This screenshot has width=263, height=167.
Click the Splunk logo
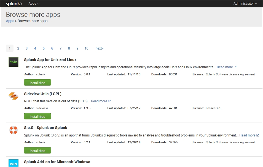pyautogui.click(x=14, y=4)
